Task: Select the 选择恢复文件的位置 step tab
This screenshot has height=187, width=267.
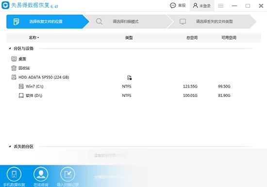Action: [x=48, y=22]
